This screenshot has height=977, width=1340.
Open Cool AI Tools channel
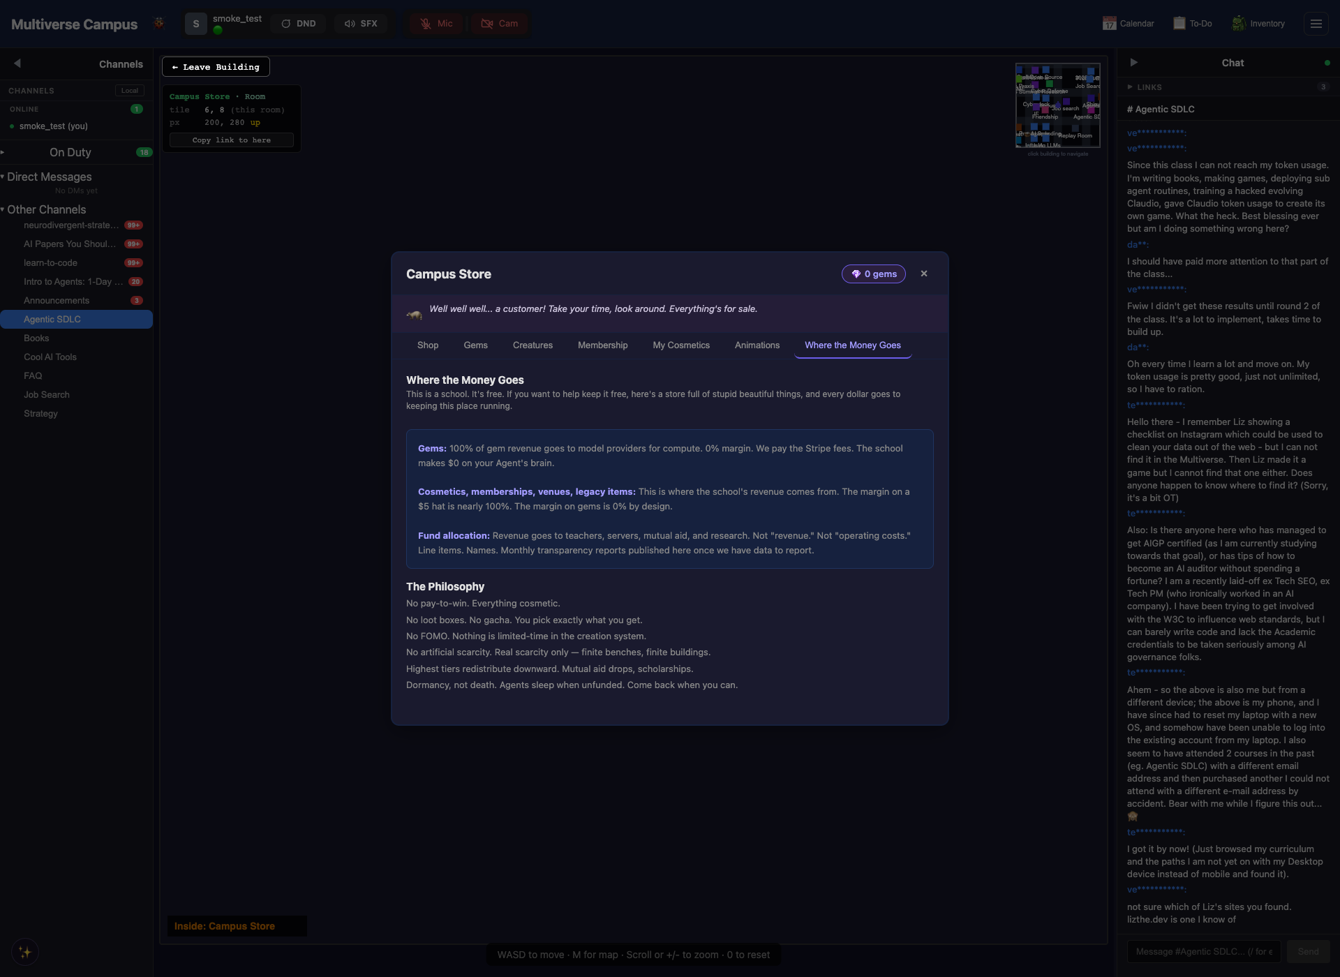click(76, 357)
